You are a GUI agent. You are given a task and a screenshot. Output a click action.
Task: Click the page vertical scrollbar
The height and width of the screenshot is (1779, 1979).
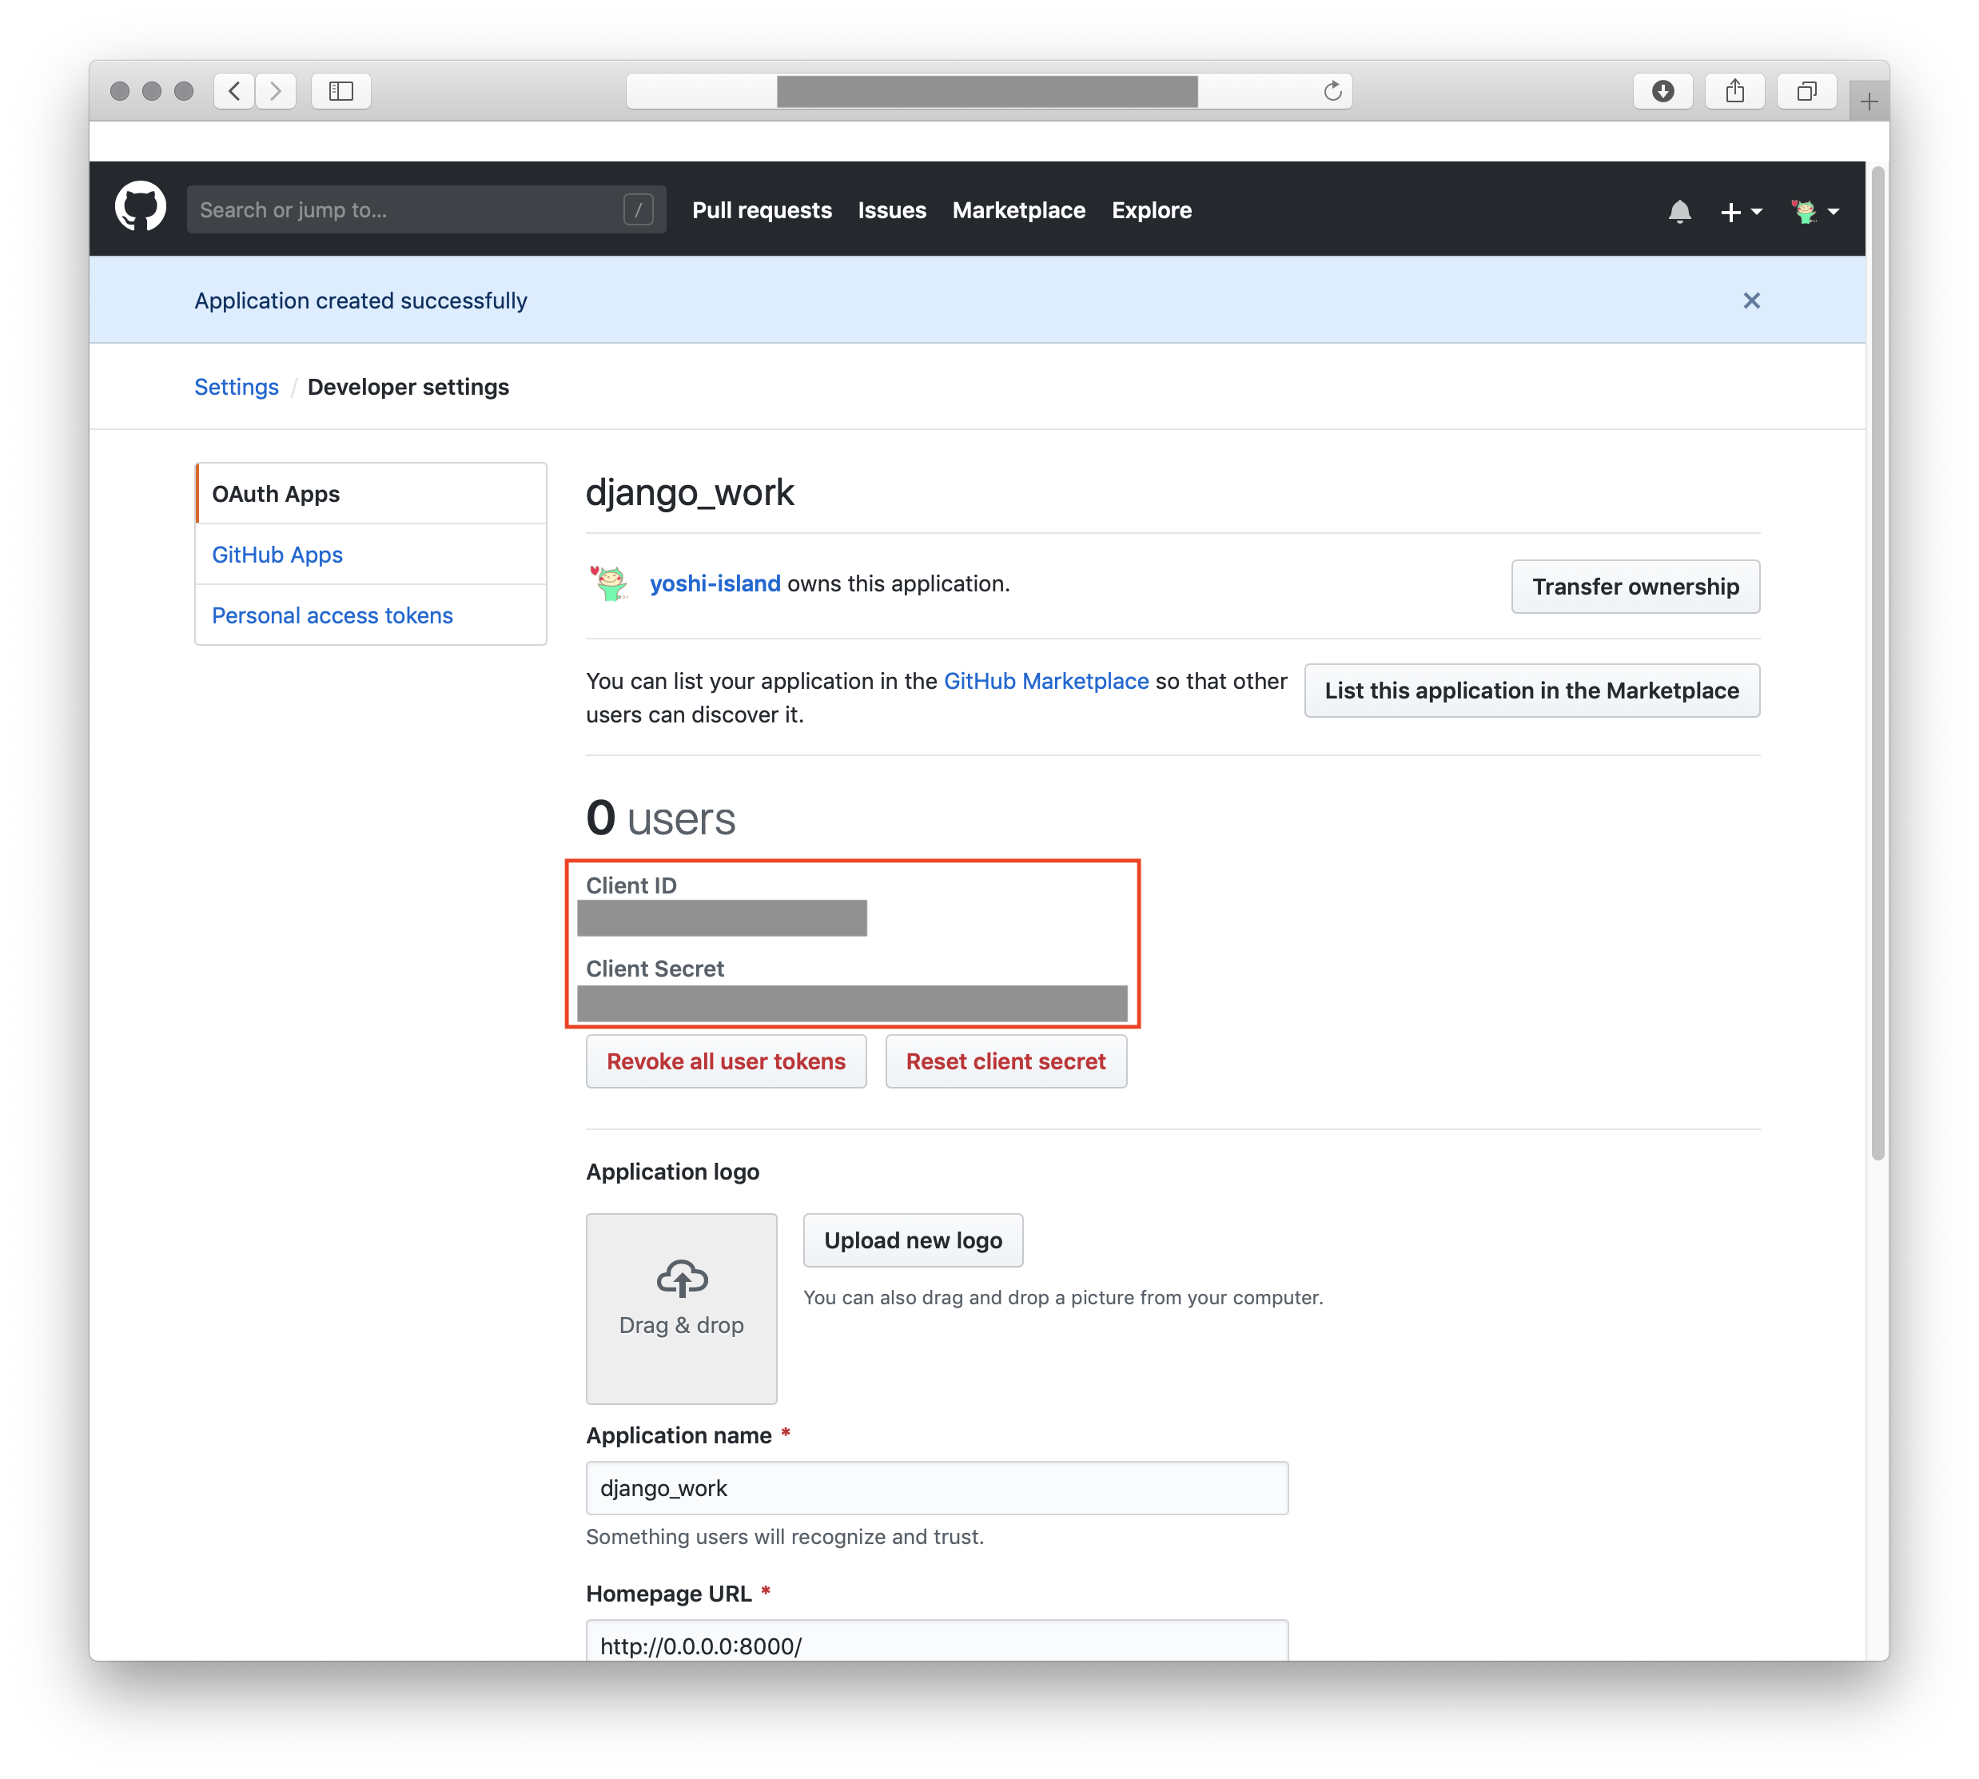point(1877,663)
